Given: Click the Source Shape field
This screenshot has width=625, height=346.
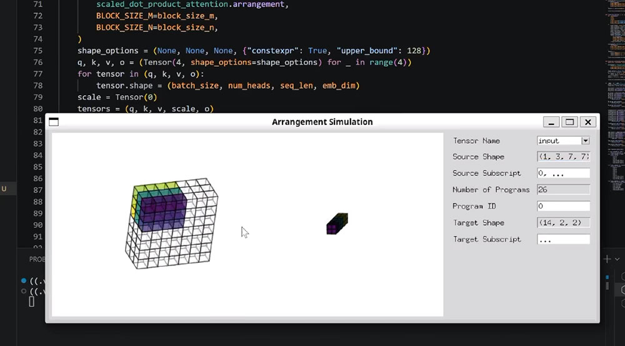Looking at the screenshot, I should click(563, 157).
